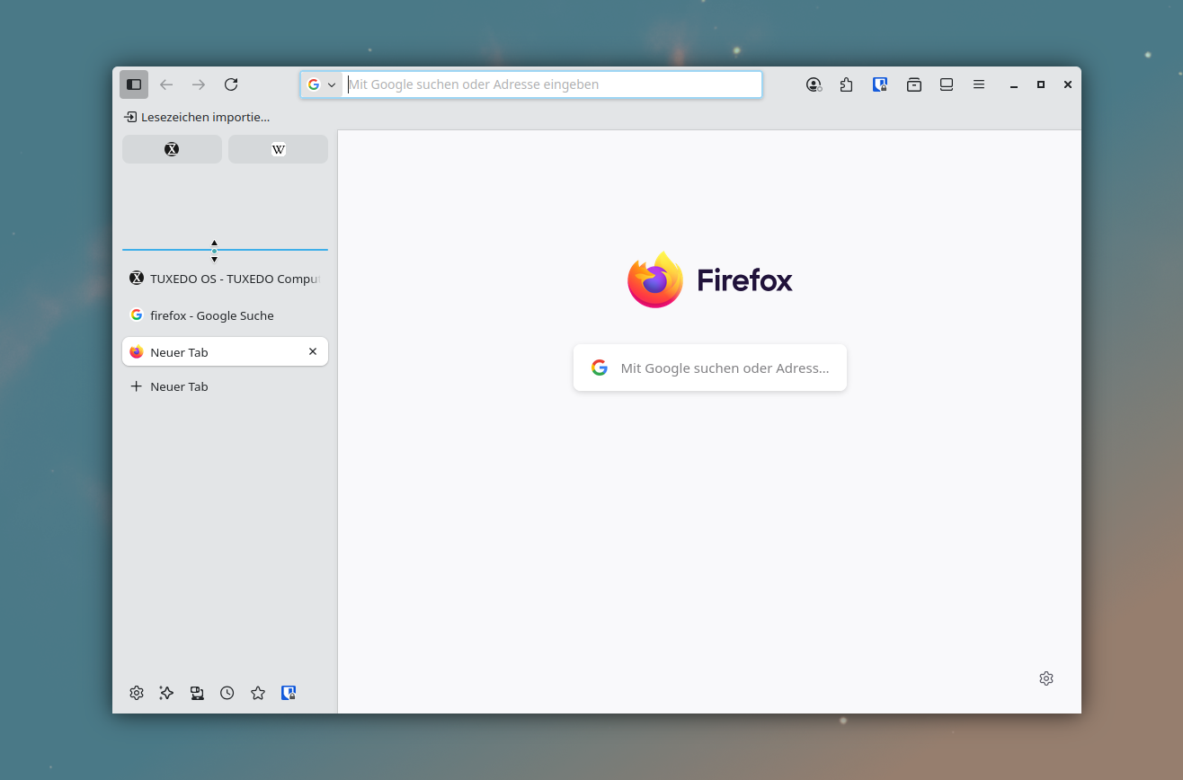Image resolution: width=1183 pixels, height=780 pixels.
Task: Go back one page
Action: point(166,84)
